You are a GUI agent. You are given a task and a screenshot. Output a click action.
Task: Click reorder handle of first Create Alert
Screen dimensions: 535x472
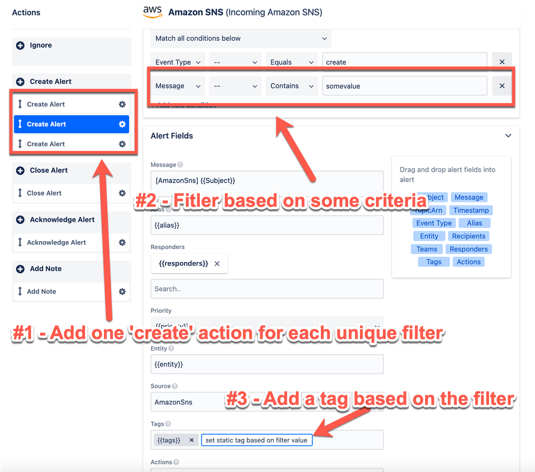(x=20, y=104)
